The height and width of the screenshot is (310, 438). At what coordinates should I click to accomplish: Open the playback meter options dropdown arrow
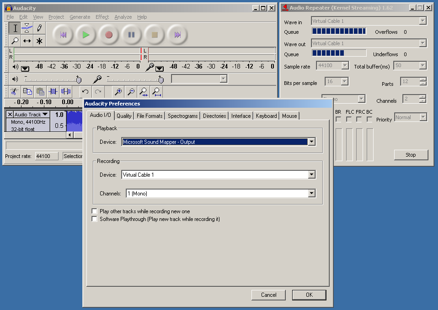(x=25, y=68)
